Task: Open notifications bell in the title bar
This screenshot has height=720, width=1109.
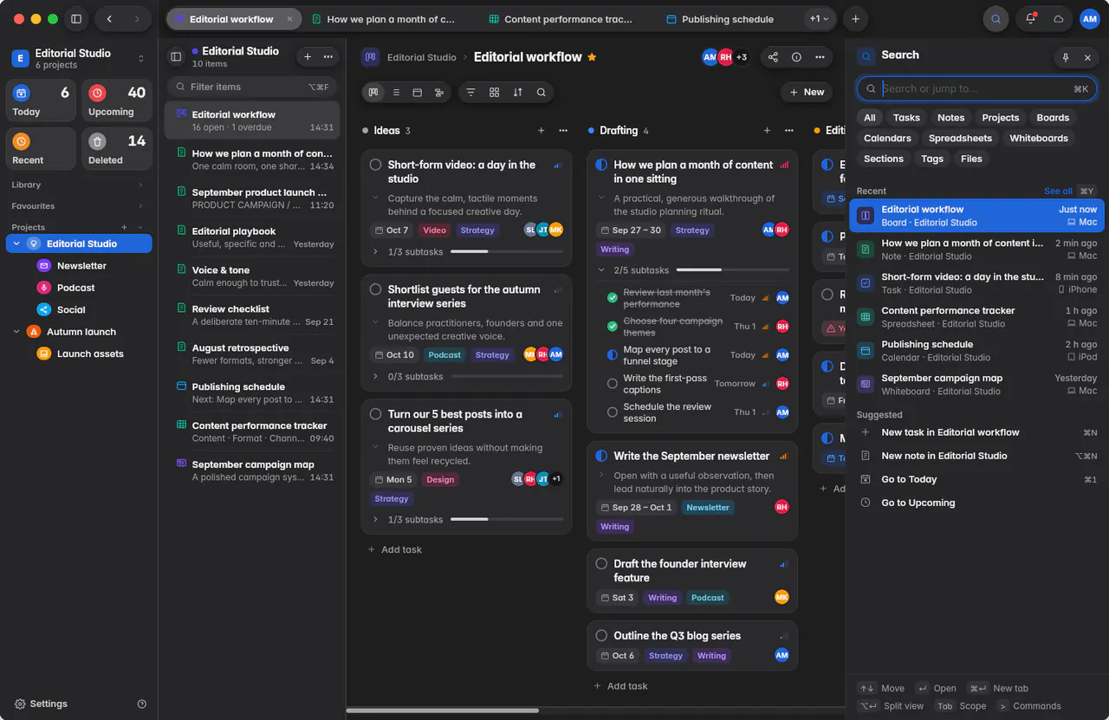Action: [x=1030, y=19]
